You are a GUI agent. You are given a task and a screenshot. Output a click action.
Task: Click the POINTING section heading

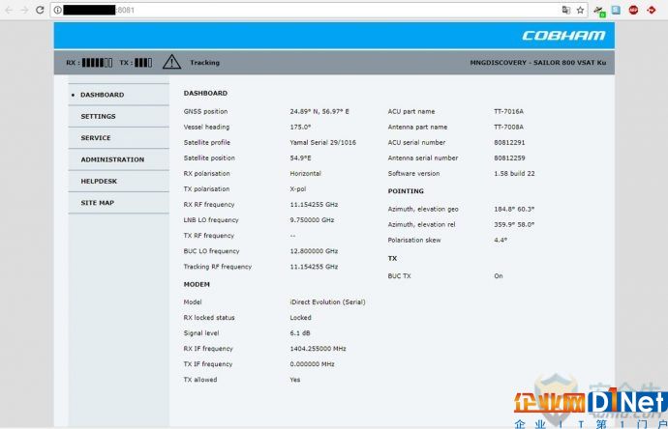[406, 191]
